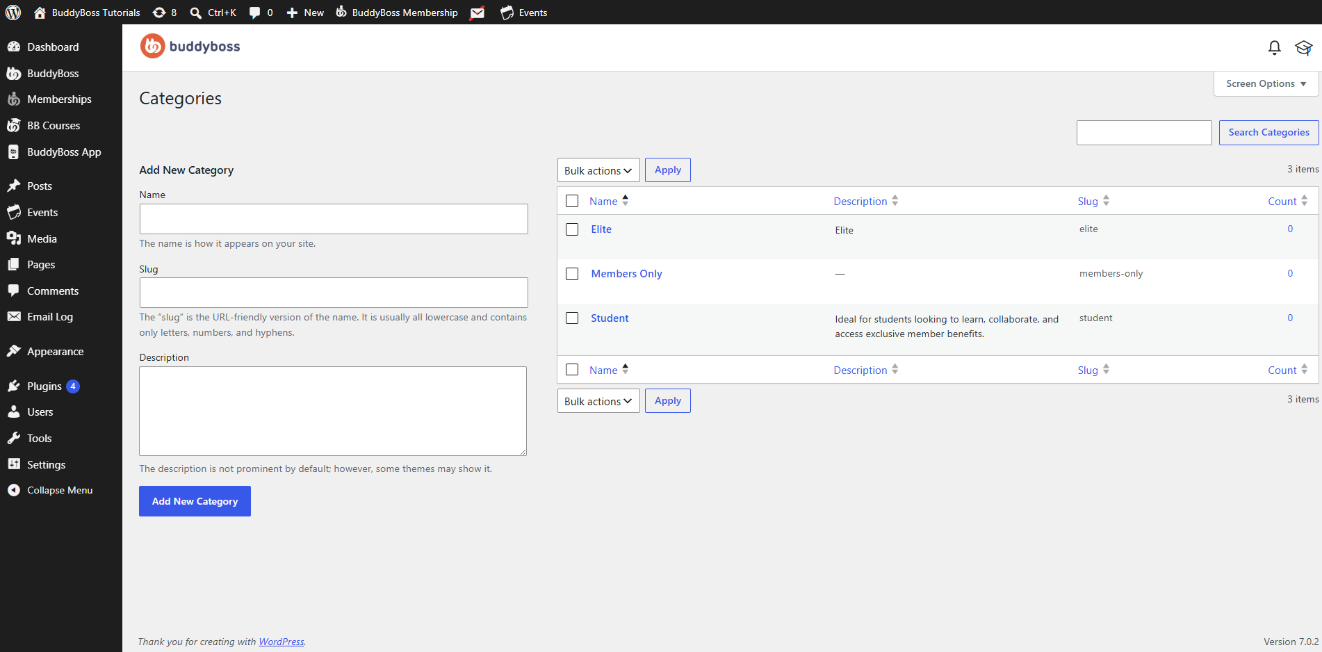This screenshot has height=652, width=1322.
Task: Click the Search Categories button
Action: pyautogui.click(x=1268, y=133)
